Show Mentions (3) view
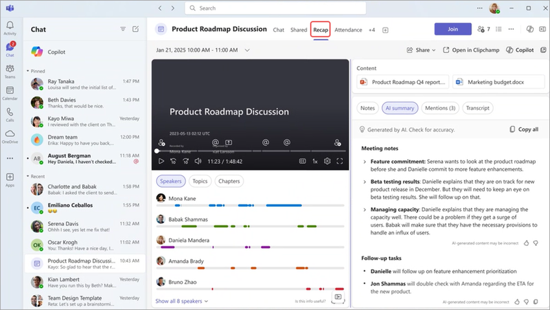The height and width of the screenshot is (310, 550). point(441,108)
